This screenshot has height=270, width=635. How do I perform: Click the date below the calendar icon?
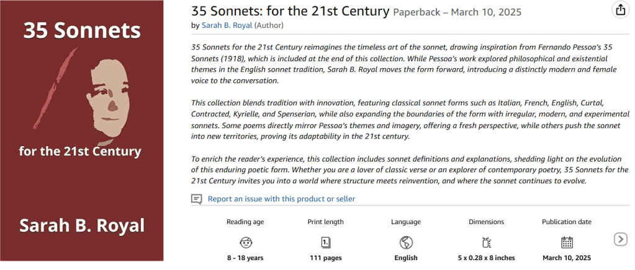coord(567,258)
